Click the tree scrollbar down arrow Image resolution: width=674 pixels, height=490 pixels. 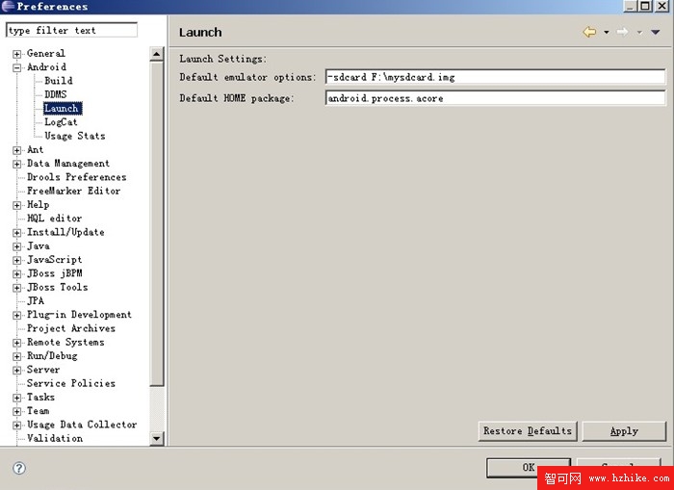point(156,438)
